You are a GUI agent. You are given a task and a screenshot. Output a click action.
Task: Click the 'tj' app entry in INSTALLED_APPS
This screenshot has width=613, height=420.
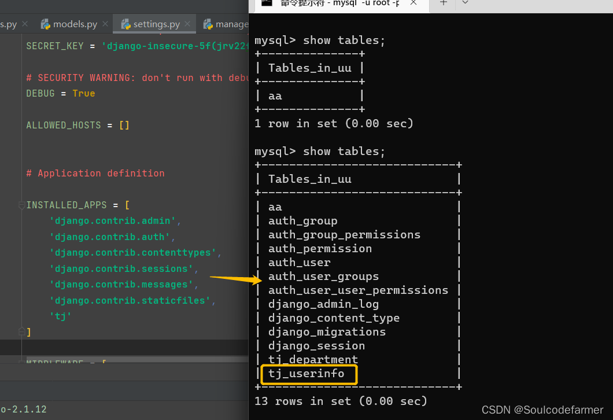coord(61,316)
